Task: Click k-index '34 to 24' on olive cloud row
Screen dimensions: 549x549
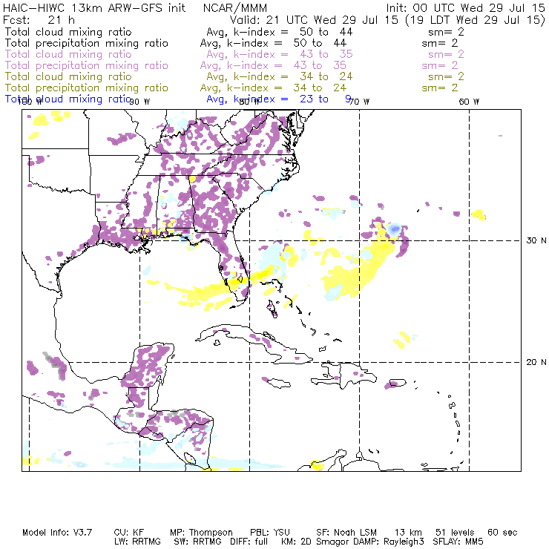Action: tap(326, 76)
